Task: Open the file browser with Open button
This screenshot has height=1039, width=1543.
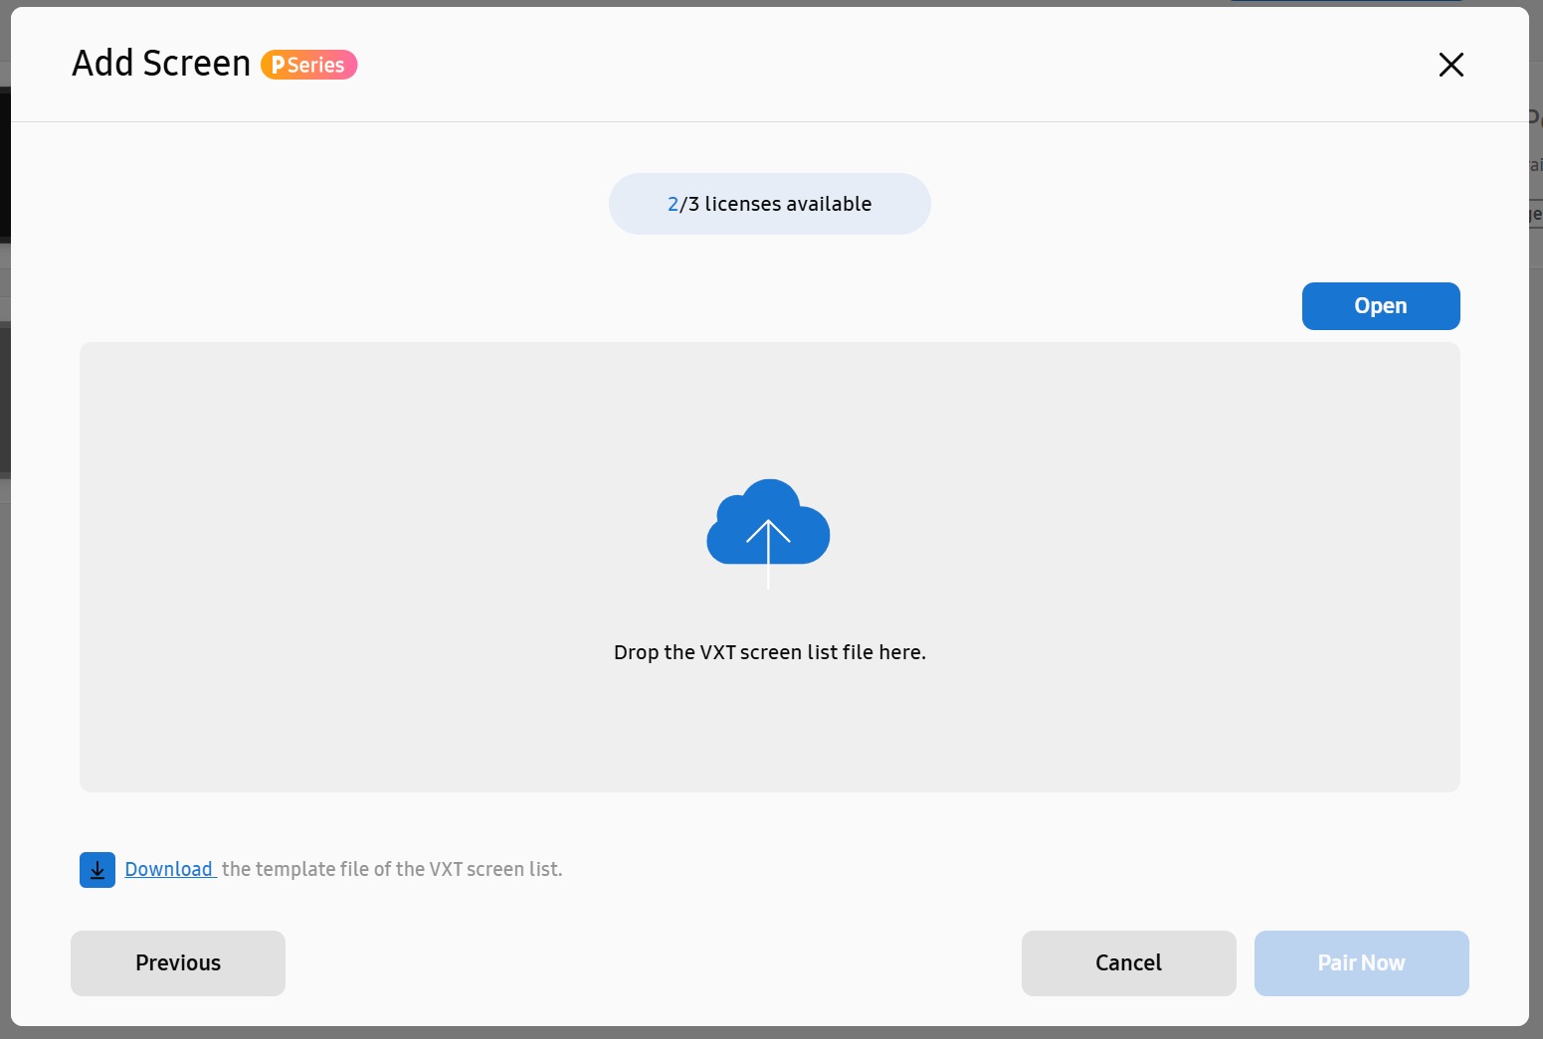Action: (1381, 306)
